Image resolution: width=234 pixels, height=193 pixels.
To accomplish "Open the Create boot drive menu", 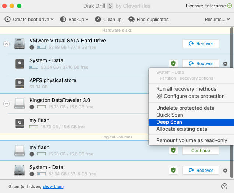I will pos(29,20).
